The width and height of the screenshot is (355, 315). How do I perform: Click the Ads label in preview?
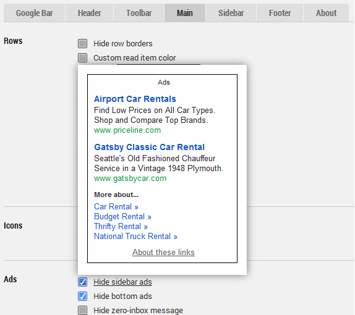164,82
